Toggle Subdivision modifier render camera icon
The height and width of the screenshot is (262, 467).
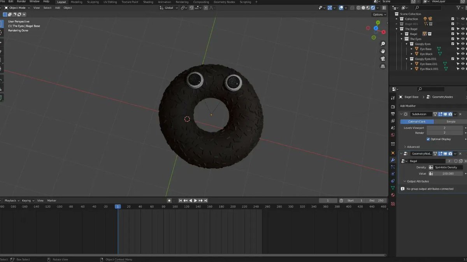(x=450, y=114)
